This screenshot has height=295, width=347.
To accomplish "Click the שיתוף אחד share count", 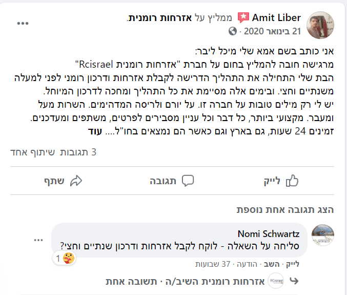I will pyautogui.click(x=30, y=152).
